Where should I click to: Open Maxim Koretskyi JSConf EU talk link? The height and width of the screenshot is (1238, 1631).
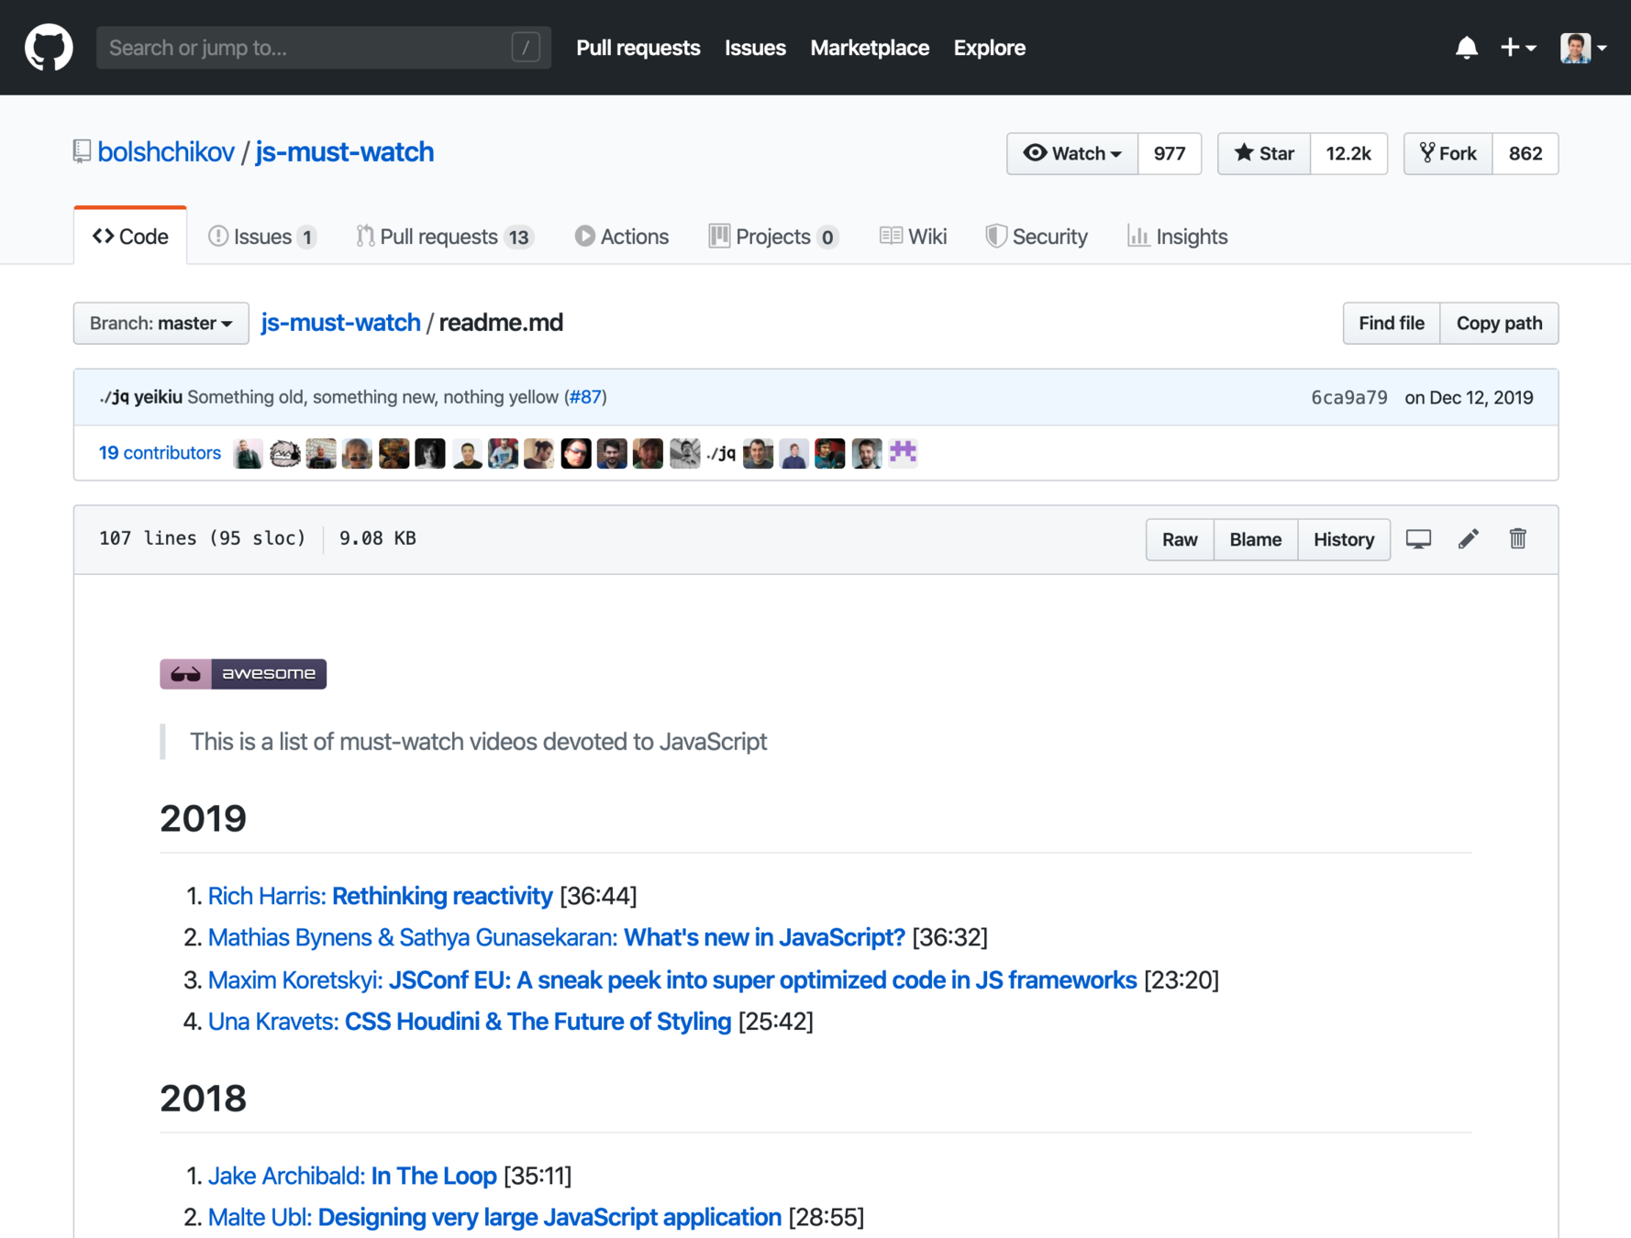672,980
